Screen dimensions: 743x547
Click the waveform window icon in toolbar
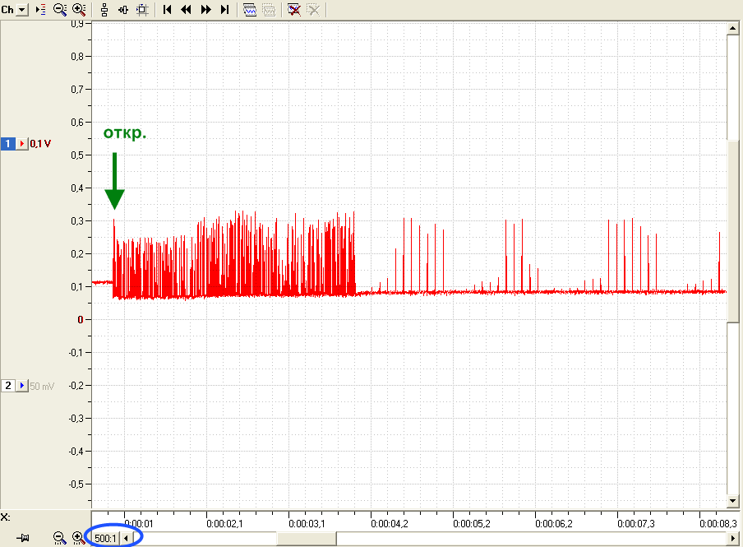250,10
